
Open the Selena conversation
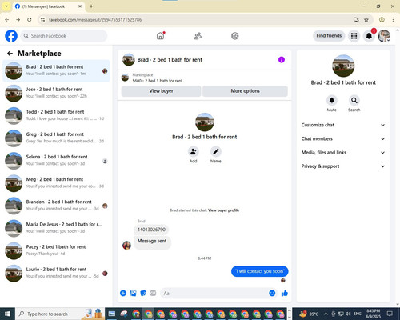pyautogui.click(x=56, y=161)
